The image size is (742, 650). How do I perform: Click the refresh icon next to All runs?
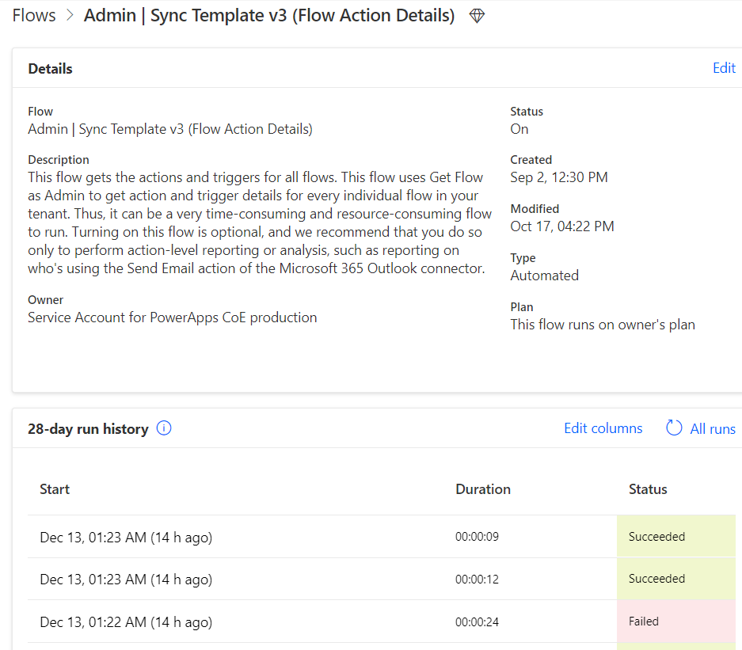673,428
